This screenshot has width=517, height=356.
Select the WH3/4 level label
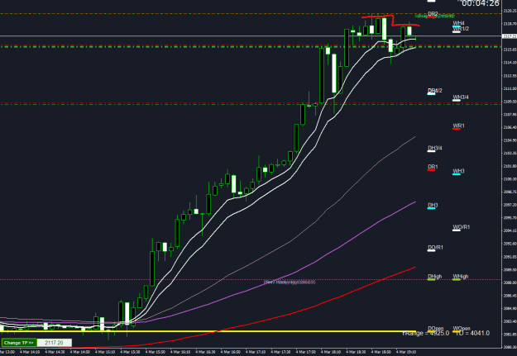pyautogui.click(x=460, y=97)
